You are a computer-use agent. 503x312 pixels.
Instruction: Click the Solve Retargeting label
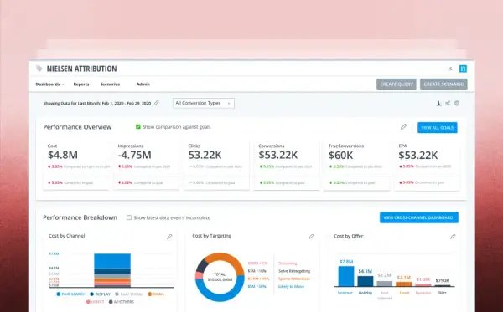click(294, 271)
